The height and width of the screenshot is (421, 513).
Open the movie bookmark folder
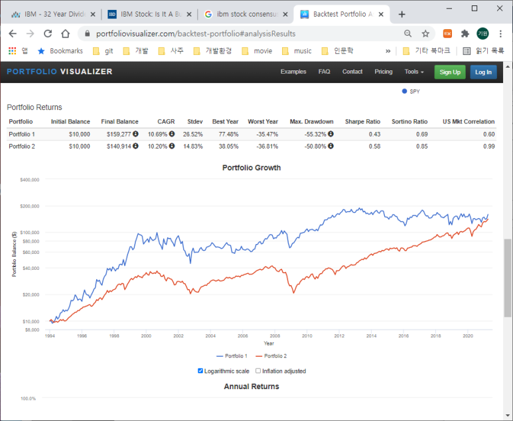[x=257, y=51]
